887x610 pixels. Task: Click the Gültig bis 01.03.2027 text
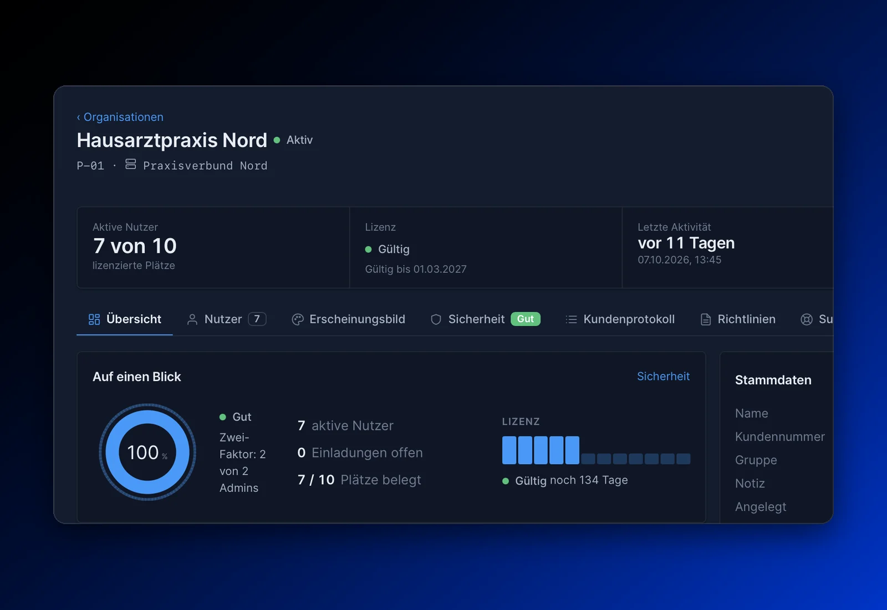pos(416,269)
